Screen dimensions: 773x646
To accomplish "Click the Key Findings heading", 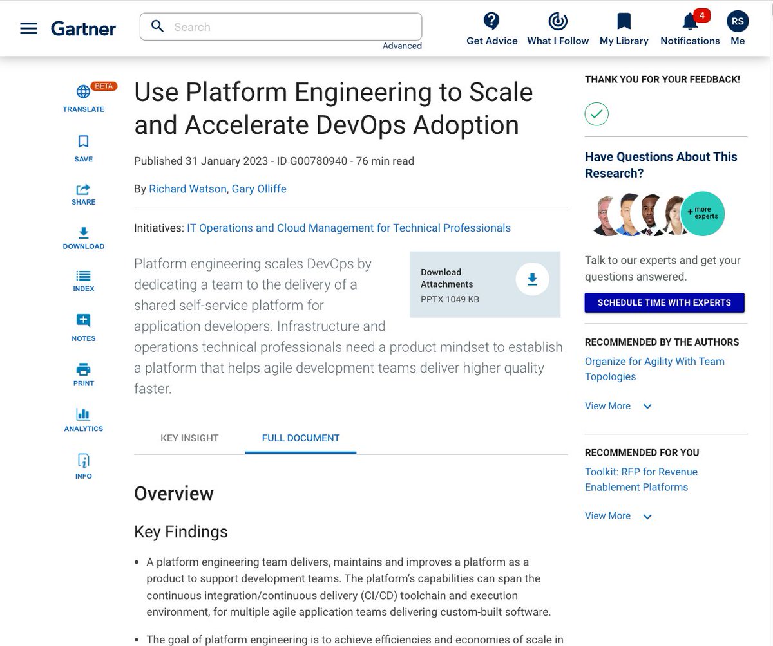I will [181, 531].
